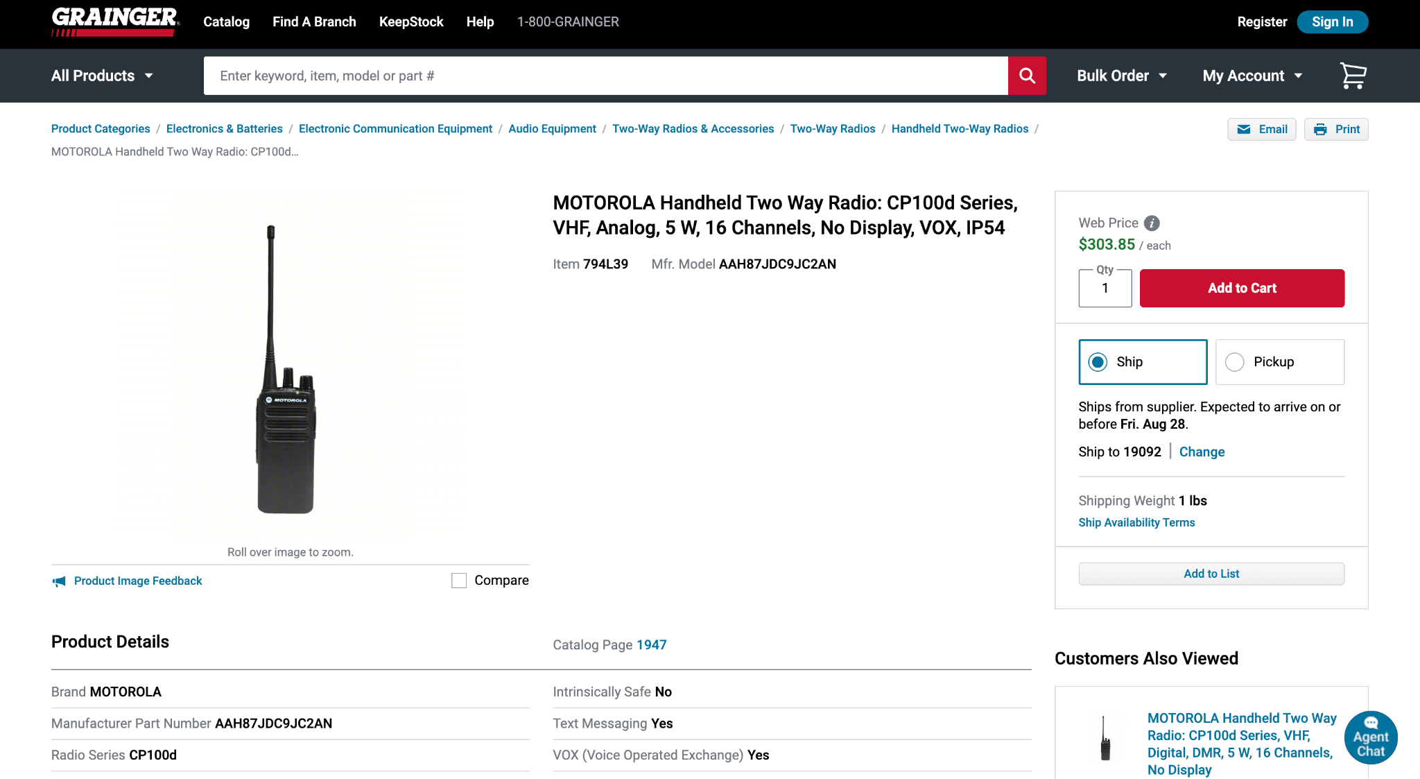This screenshot has width=1420, height=779.
Task: Click the main Motorola radio product image
Action: [x=286, y=369]
